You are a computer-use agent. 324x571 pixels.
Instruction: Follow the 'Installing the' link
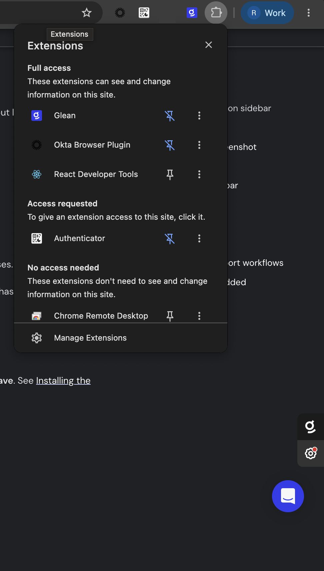[x=63, y=381]
